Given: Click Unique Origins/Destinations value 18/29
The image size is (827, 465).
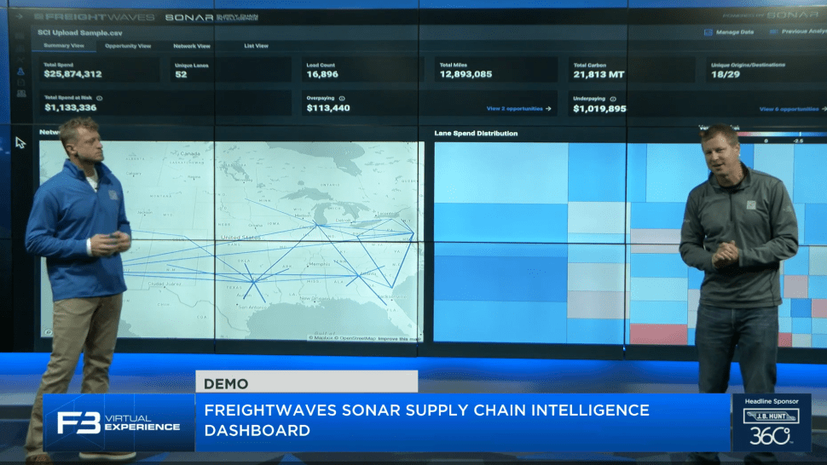Looking at the screenshot, I should click(x=726, y=74).
